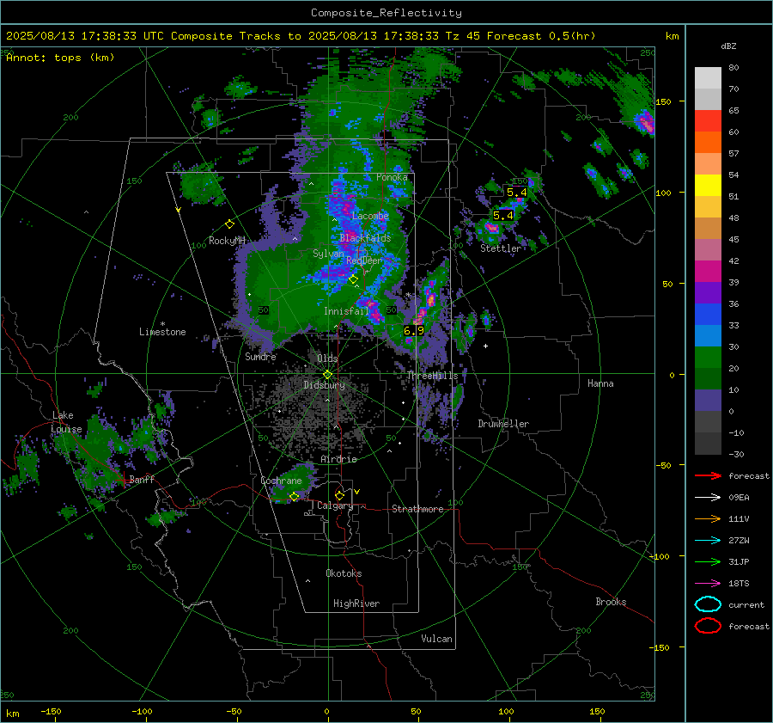
Task: Click the dBZ heading above the color scale
Action: pyautogui.click(x=728, y=46)
